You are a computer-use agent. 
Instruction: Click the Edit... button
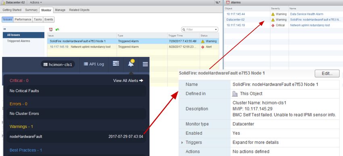[327, 73]
